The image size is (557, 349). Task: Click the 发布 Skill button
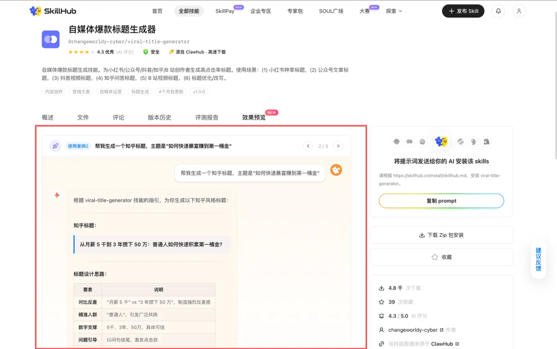pyautogui.click(x=463, y=11)
